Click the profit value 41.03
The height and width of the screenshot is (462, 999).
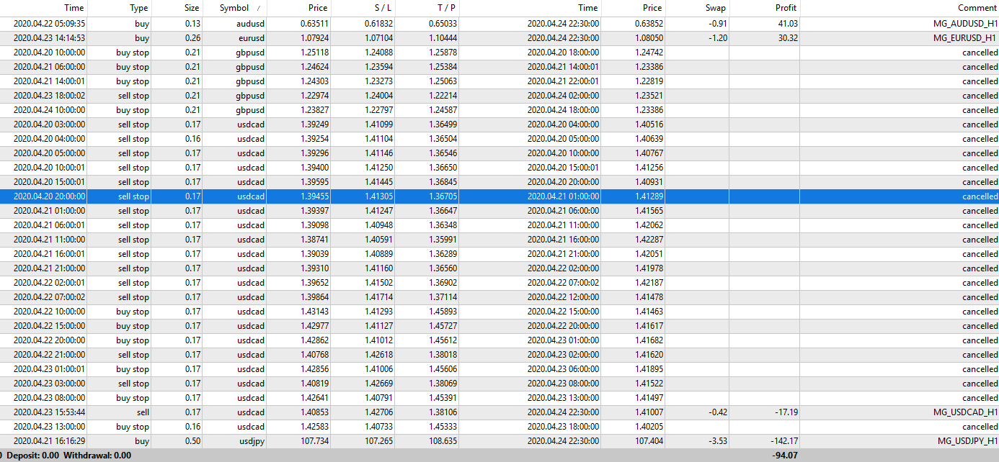788,24
